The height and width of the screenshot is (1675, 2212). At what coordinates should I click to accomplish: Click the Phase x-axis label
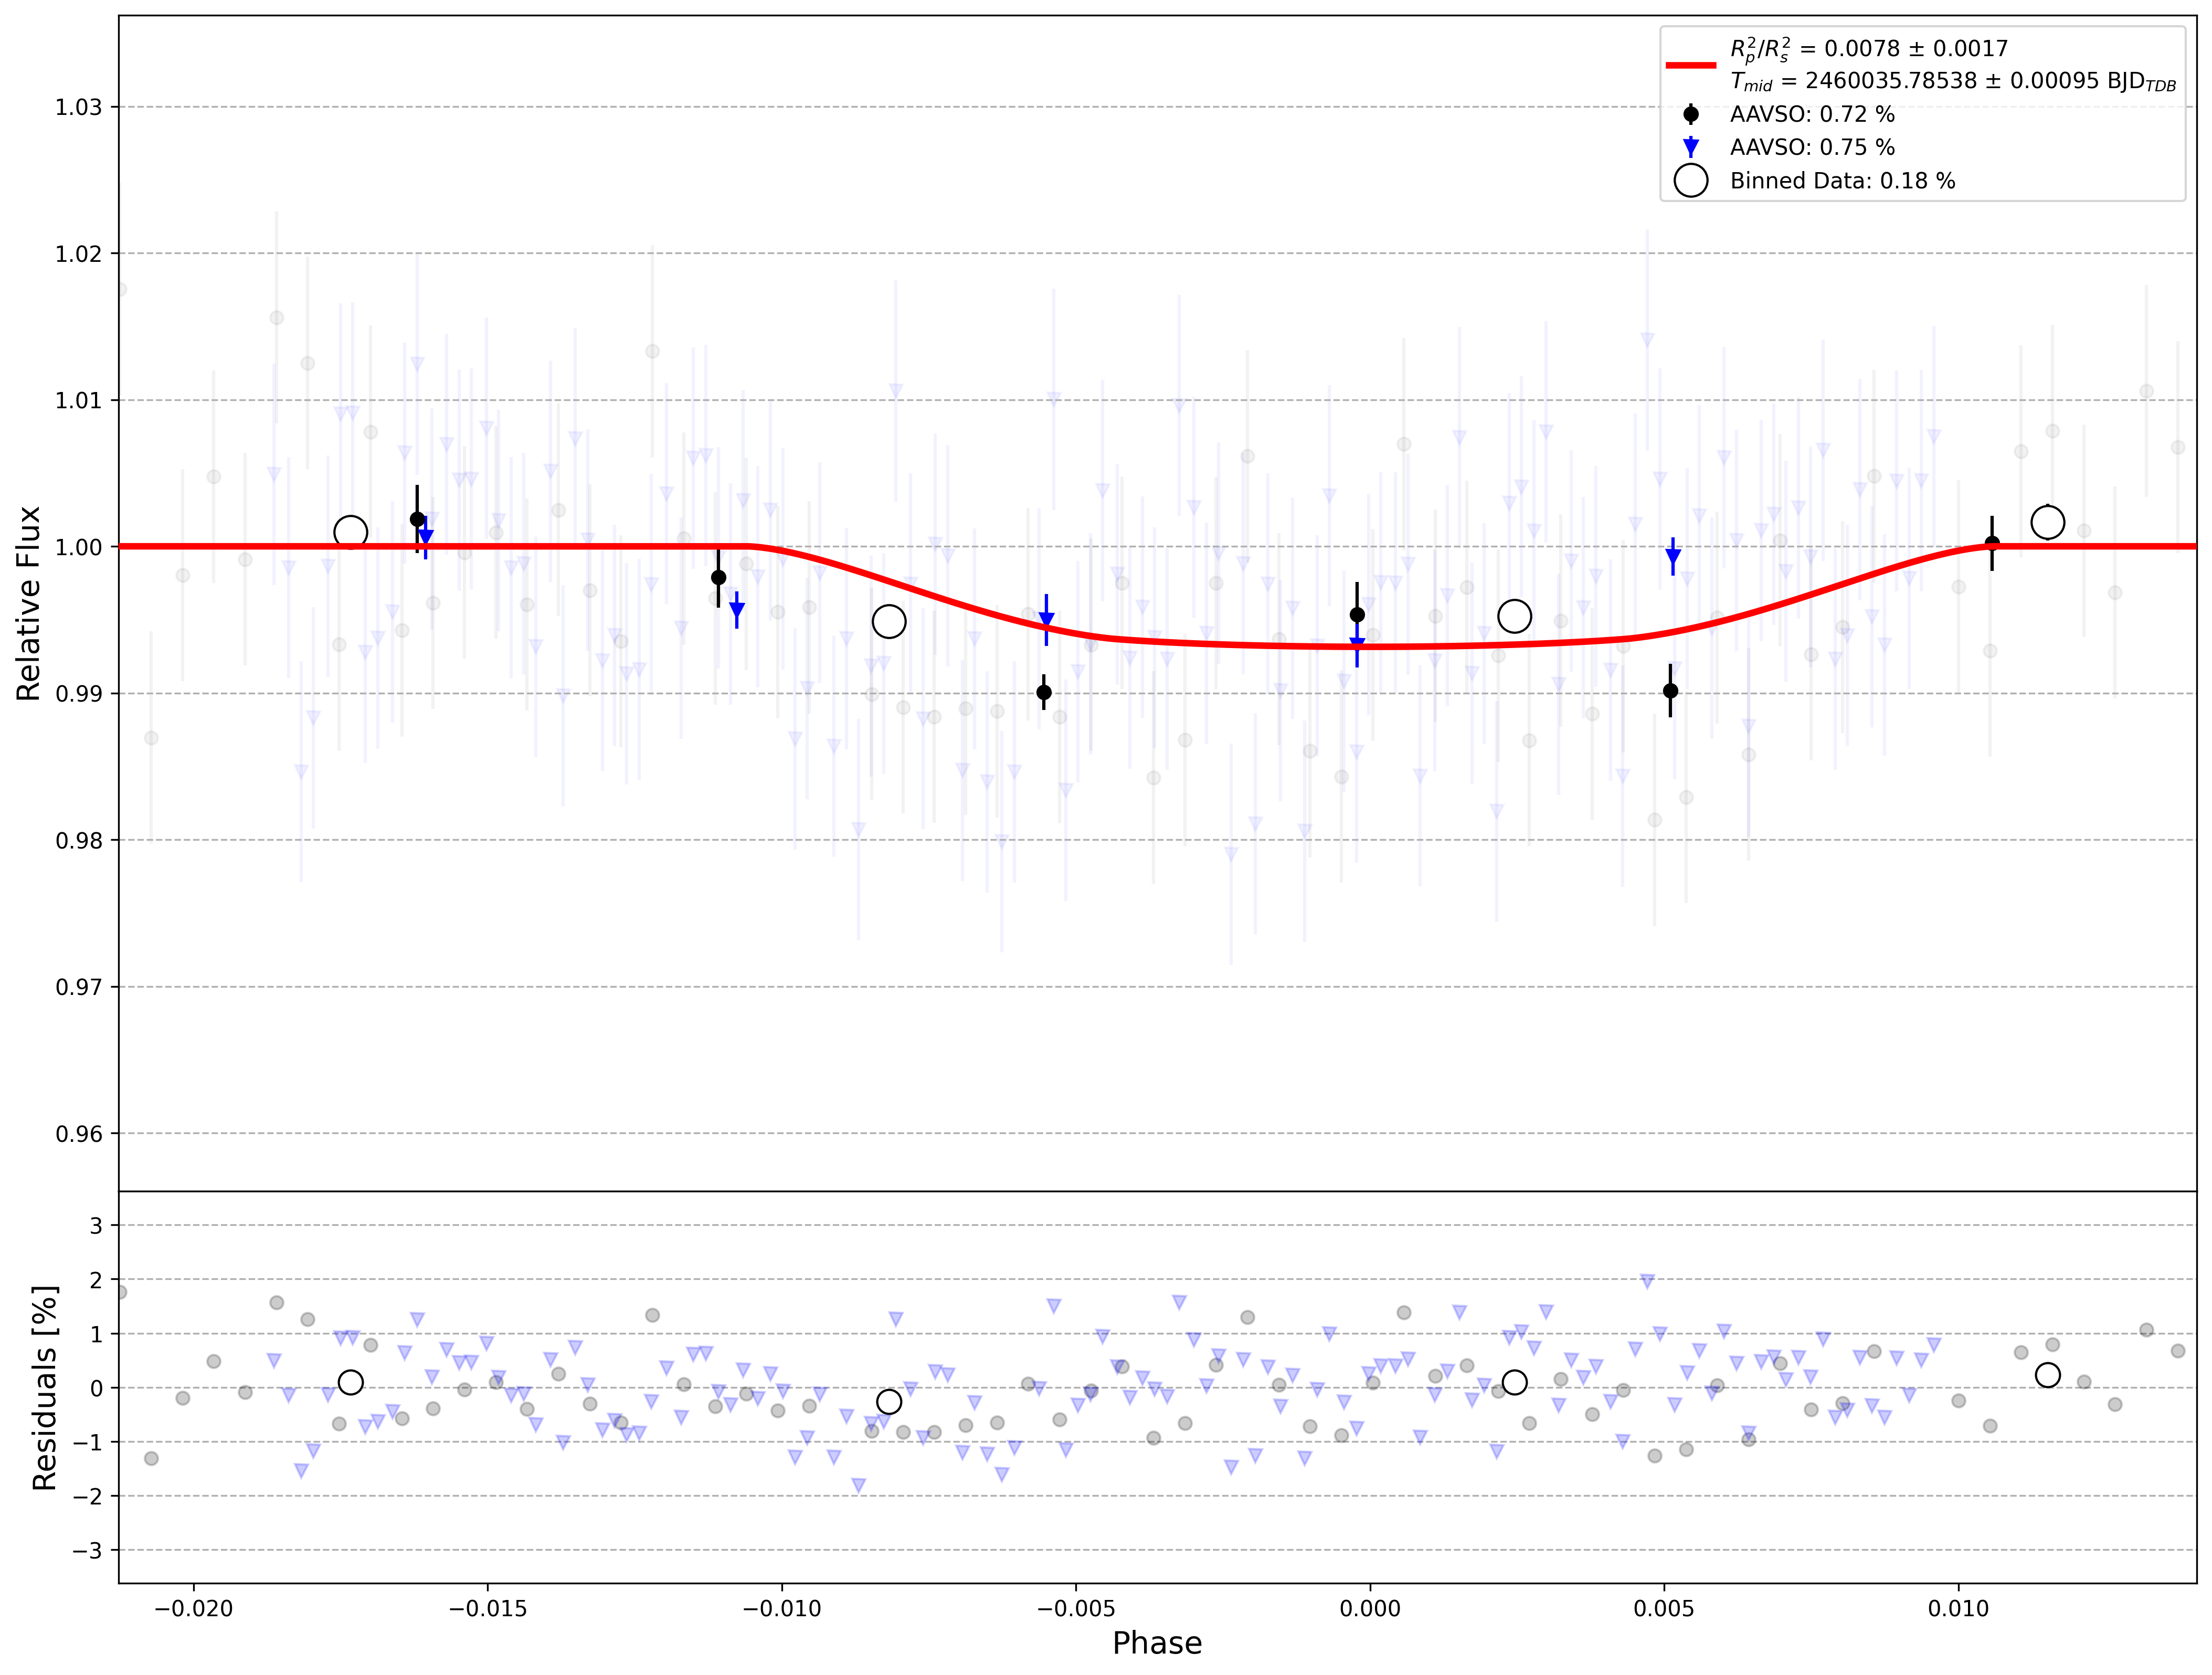coord(1157,1643)
